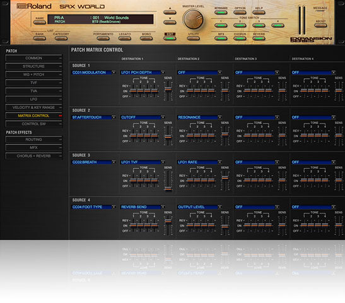345x303 pixels.
Task: Open the OPTION button
Action: tap(240, 13)
